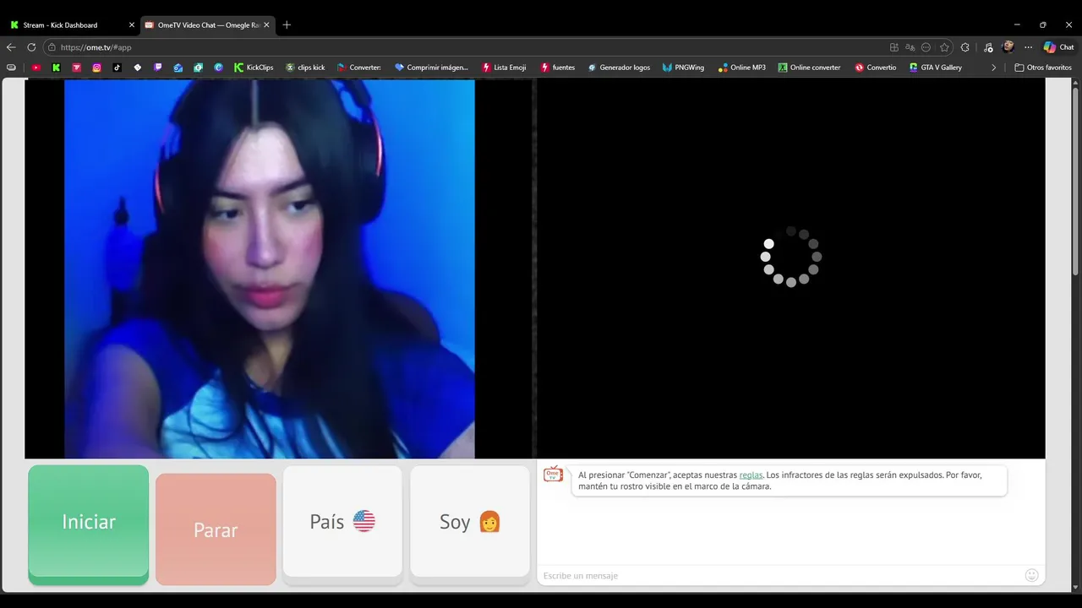This screenshot has height=608, width=1082.
Task: Open the País country selector
Action: (342, 523)
